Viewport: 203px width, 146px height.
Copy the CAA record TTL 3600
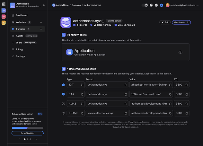(187, 94)
